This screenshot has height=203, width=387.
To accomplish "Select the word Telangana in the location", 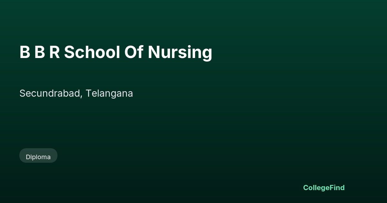I will [109, 93].
